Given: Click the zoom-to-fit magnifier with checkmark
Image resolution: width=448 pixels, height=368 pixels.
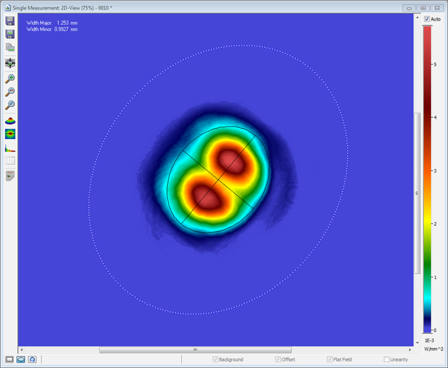Looking at the screenshot, I should tap(10, 105).
